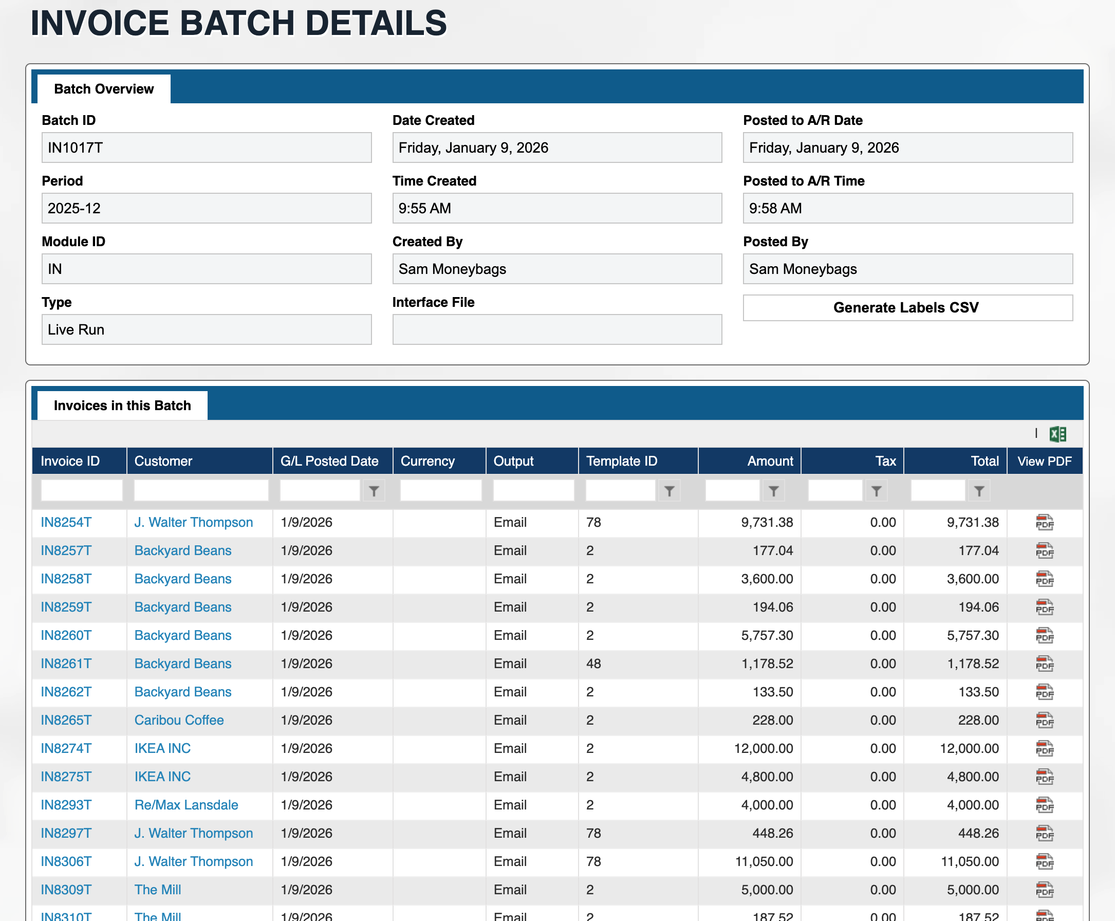Open Tax column filter menu
The height and width of the screenshot is (921, 1115).
tap(876, 491)
